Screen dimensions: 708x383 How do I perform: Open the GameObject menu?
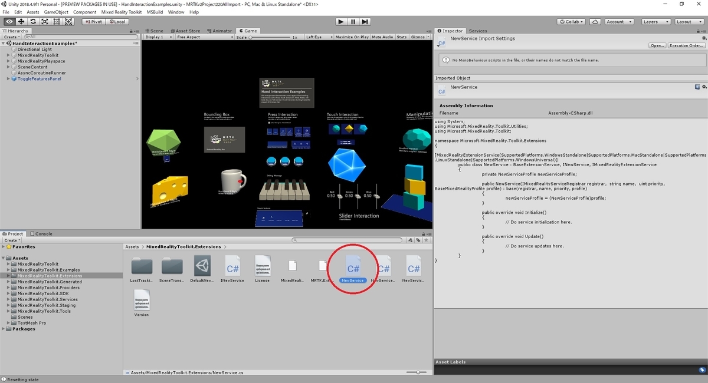56,12
